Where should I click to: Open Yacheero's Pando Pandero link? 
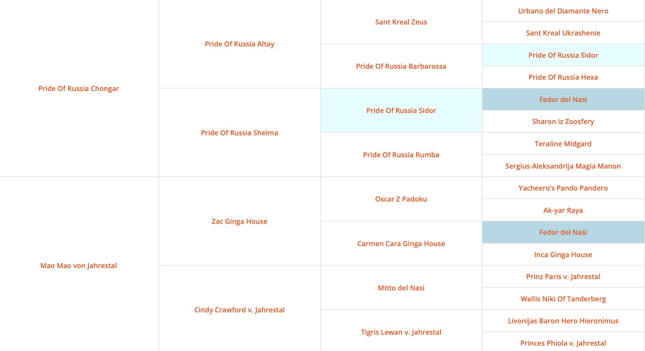563,188
